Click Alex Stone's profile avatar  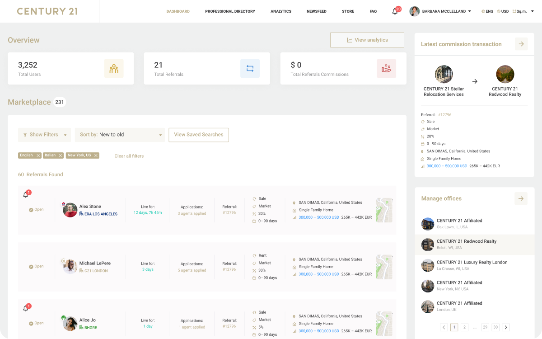70,210
